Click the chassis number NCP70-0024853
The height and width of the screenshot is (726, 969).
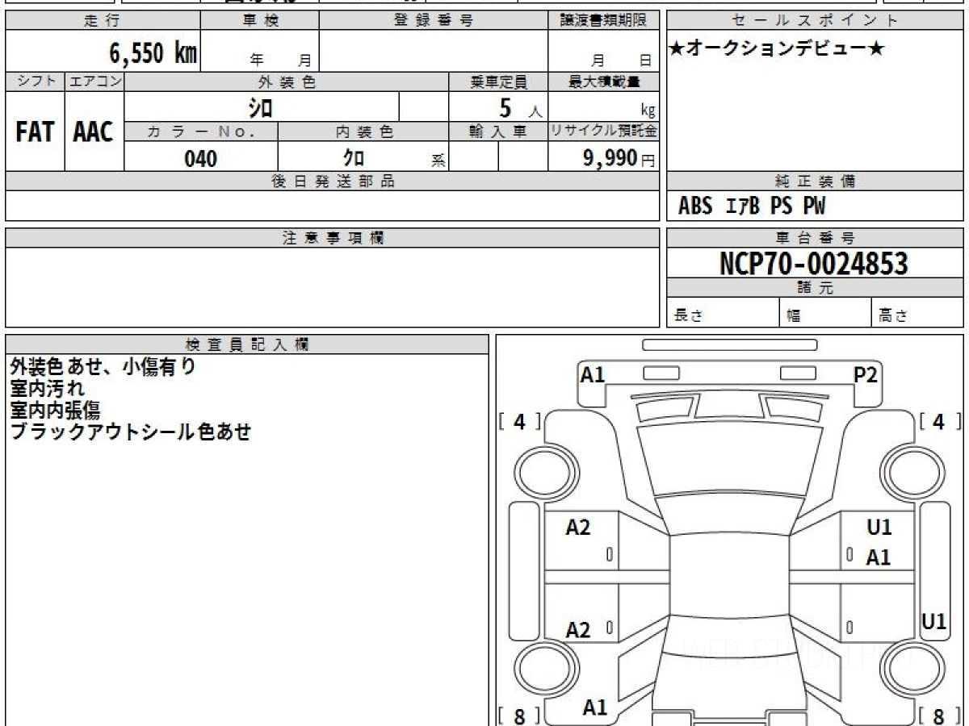click(814, 263)
